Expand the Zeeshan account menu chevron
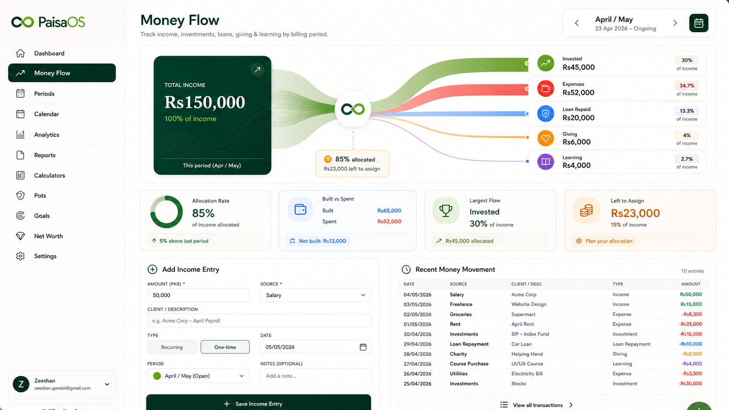Screen dimensions: 729x410 [x=107, y=384]
